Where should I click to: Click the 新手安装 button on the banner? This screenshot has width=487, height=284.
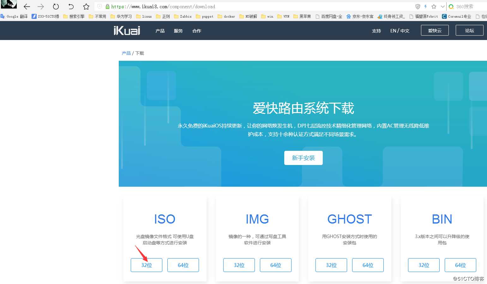[304, 158]
